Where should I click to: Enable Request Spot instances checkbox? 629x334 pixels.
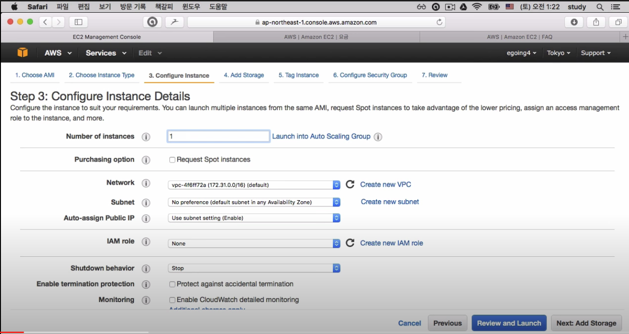[x=172, y=160]
